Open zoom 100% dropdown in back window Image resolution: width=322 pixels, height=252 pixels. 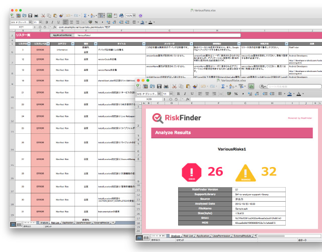(x=134, y=16)
